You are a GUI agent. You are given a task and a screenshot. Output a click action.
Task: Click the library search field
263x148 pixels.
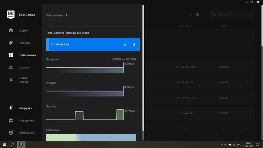click(232, 14)
